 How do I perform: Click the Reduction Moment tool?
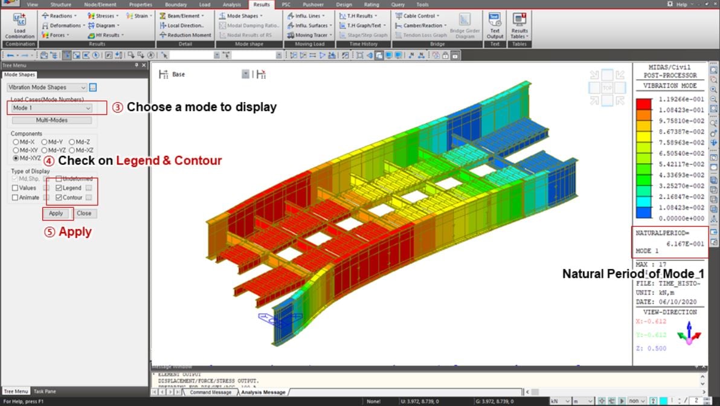click(185, 35)
